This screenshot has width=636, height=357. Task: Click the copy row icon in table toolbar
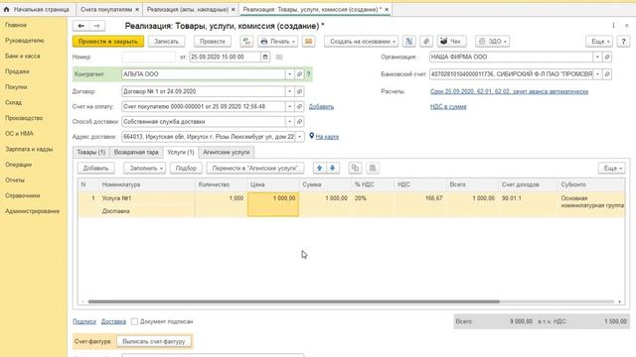click(x=355, y=168)
